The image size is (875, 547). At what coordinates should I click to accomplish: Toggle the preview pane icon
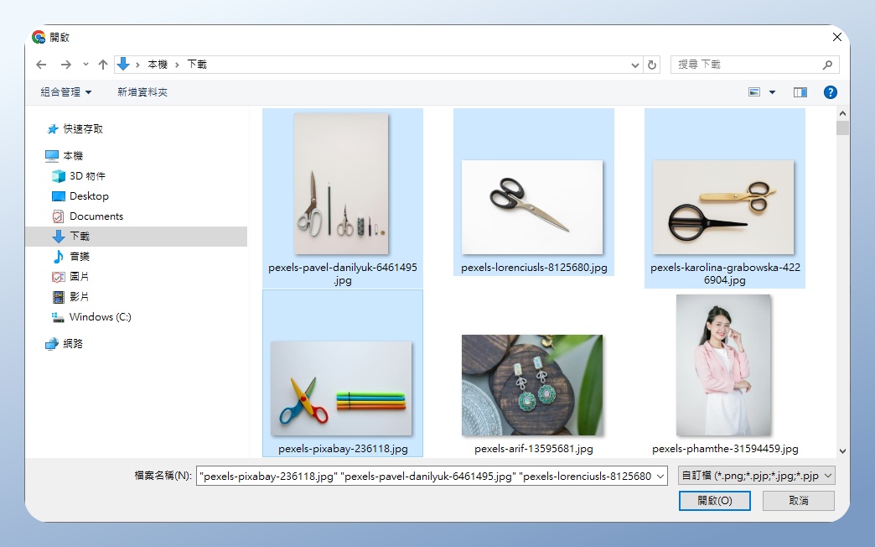(x=800, y=92)
